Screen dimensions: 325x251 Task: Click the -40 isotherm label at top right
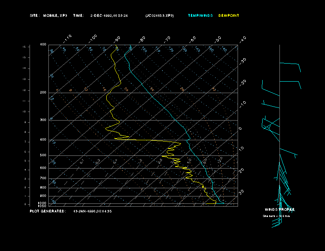pos(243,39)
